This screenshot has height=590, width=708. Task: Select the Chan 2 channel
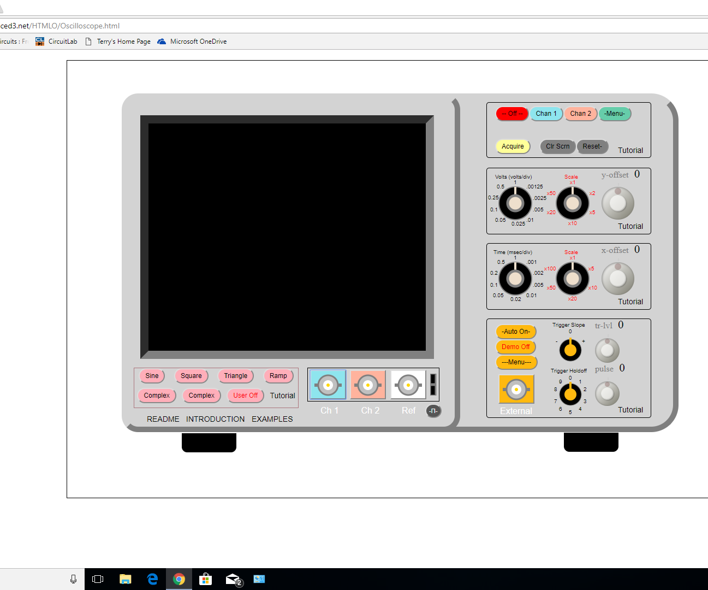[580, 114]
